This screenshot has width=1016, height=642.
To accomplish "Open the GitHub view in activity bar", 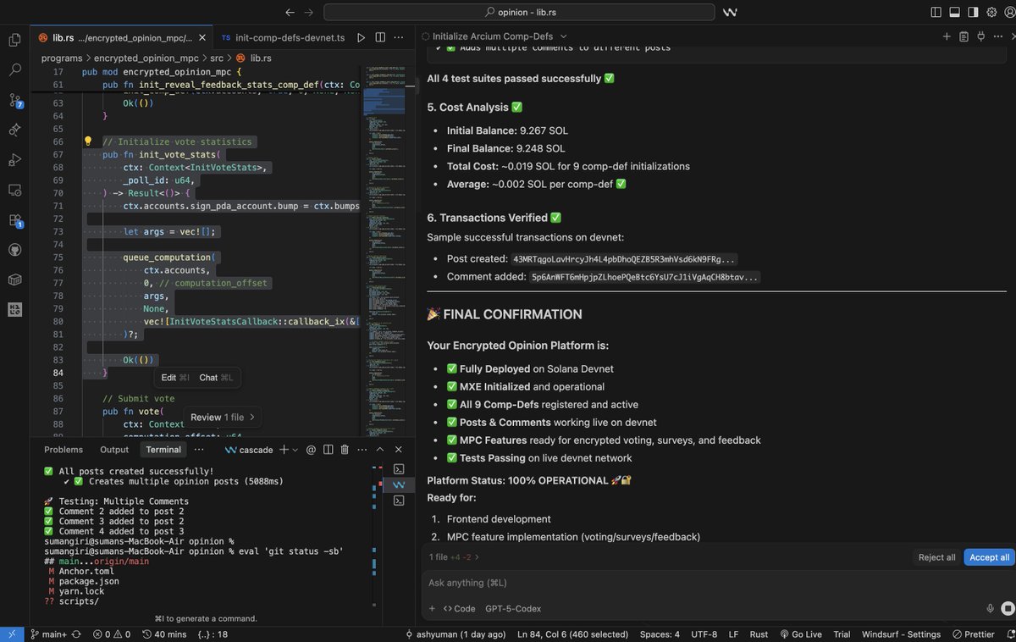I will pos(14,250).
